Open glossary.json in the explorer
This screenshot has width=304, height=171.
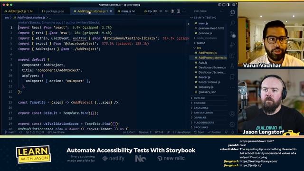[x=207, y=92]
